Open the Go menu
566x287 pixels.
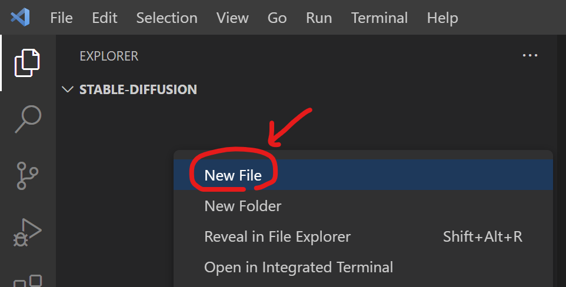pos(277,18)
